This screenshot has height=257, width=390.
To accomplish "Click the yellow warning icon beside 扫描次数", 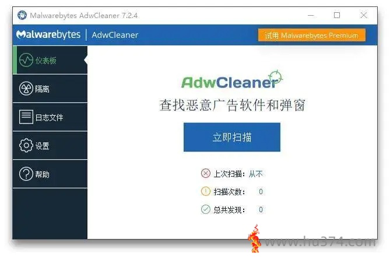I will 205,191.
